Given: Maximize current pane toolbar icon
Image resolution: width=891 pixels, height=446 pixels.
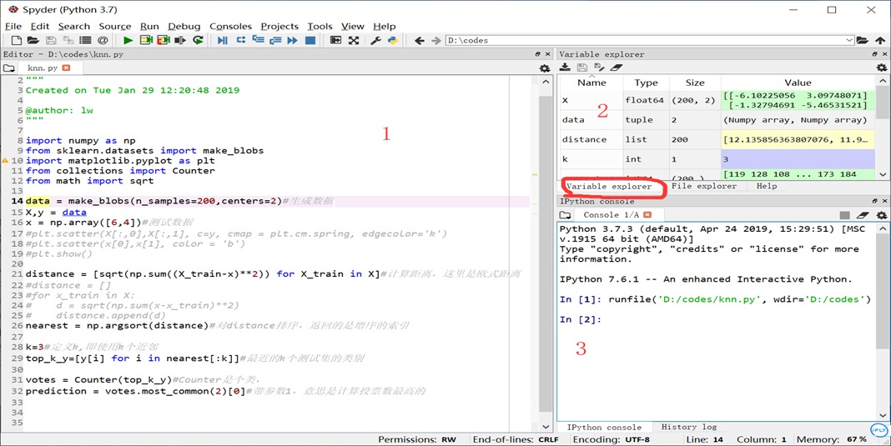Looking at the screenshot, I should coord(336,40).
